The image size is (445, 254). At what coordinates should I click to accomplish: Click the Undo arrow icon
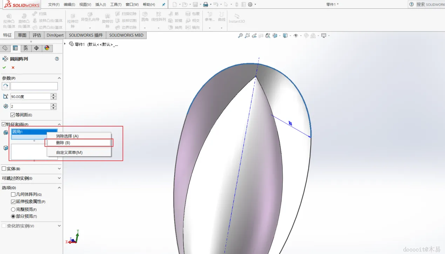(216, 5)
